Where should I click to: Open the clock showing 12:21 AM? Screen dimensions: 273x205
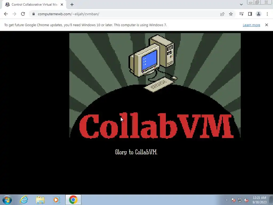[x=259, y=200]
